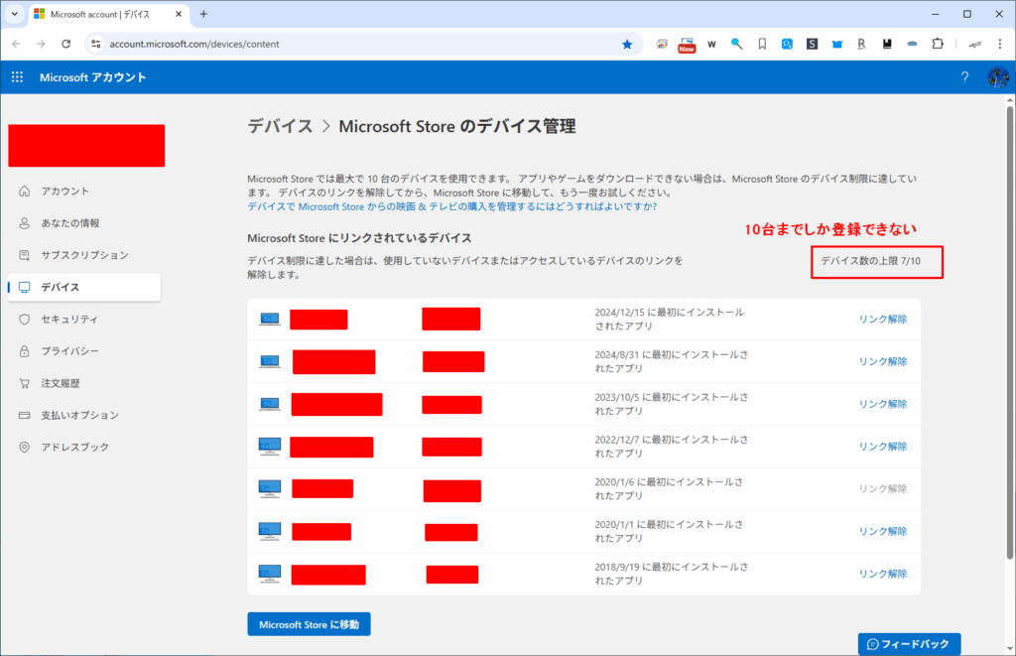Open a new browser tab
1016x656 pixels.
coord(203,14)
